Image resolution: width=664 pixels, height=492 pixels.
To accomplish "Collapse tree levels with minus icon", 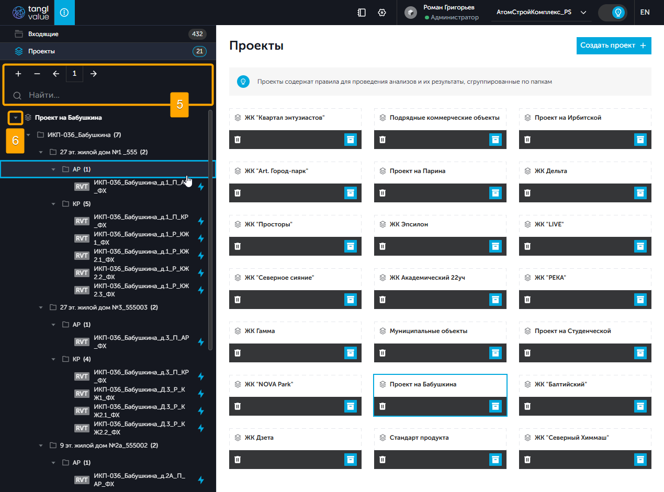I will (37, 74).
